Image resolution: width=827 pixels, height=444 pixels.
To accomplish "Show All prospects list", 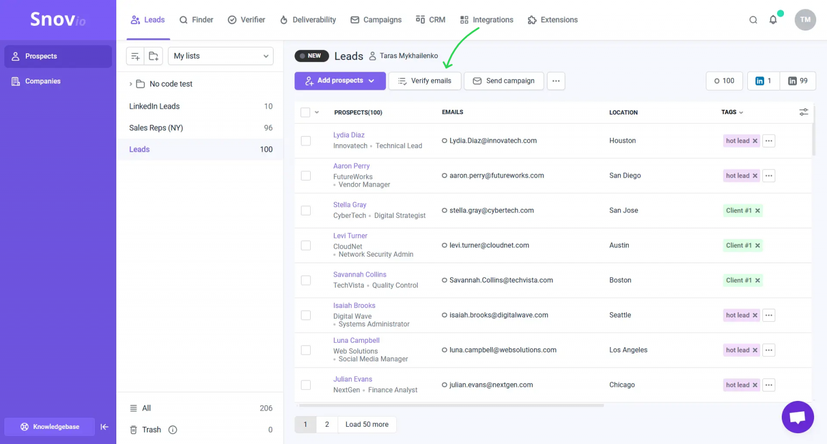I will tap(200, 408).
